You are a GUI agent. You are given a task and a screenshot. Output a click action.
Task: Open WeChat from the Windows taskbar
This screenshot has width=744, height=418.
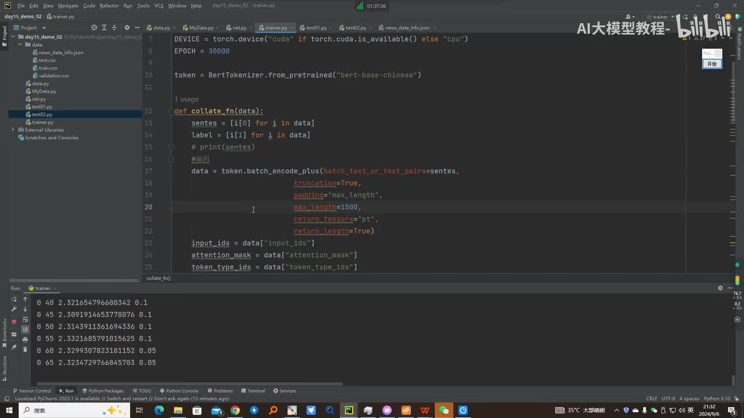(x=444, y=410)
